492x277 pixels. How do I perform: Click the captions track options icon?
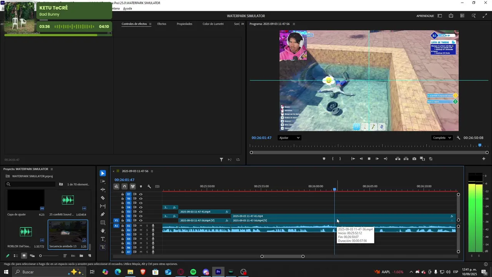[x=157, y=187]
